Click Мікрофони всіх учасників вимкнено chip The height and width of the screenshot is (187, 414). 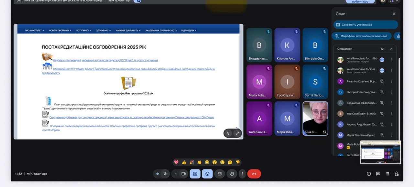point(362,36)
